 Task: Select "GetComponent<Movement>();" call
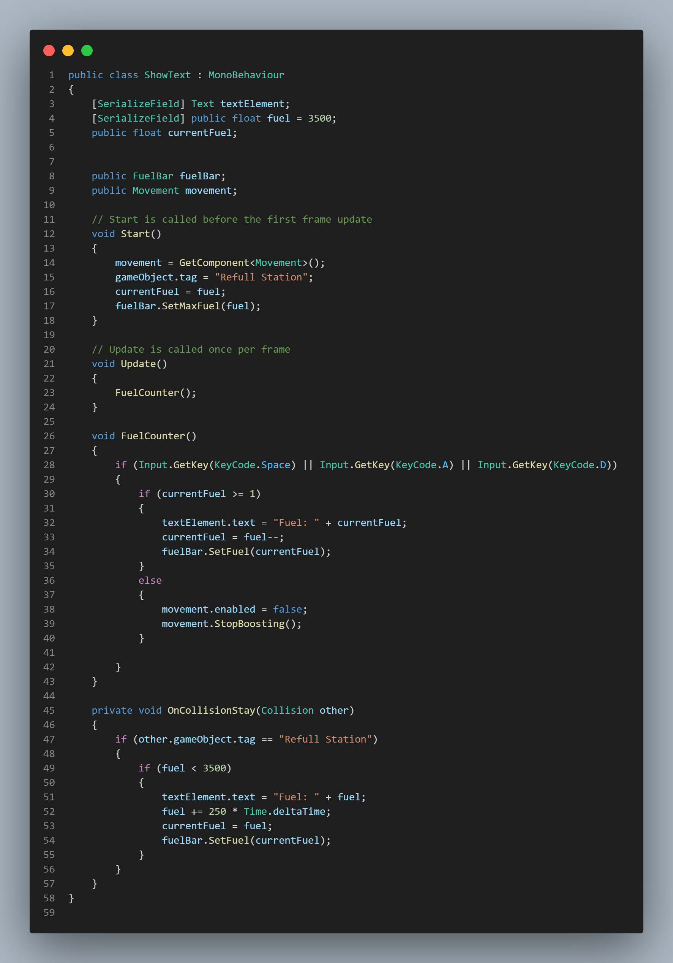pos(252,263)
